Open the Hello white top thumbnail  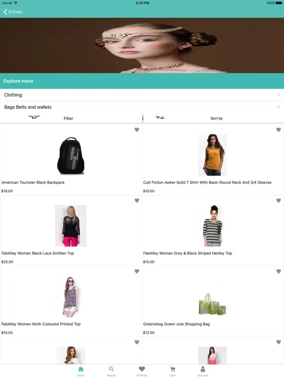click(70, 355)
